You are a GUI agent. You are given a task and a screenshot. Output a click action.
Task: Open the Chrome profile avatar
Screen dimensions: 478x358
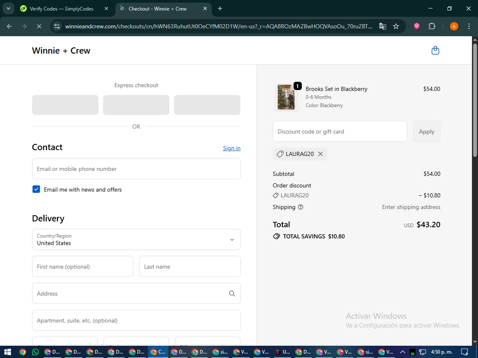(x=454, y=26)
